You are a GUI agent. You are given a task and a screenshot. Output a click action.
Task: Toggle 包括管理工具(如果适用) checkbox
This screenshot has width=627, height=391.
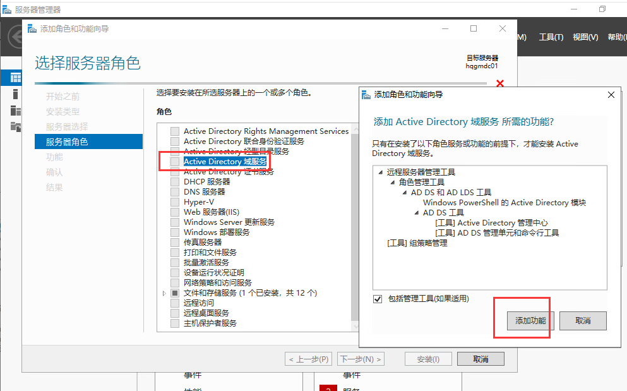[378, 299]
